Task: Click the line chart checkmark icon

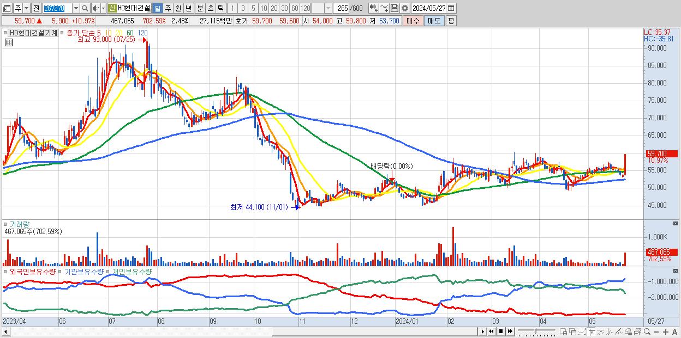Action: point(384,8)
